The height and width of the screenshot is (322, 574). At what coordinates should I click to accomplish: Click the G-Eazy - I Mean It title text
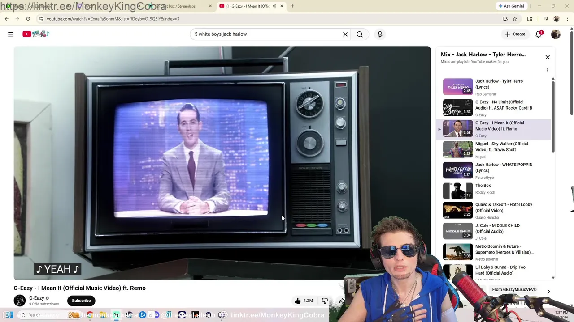click(80, 288)
